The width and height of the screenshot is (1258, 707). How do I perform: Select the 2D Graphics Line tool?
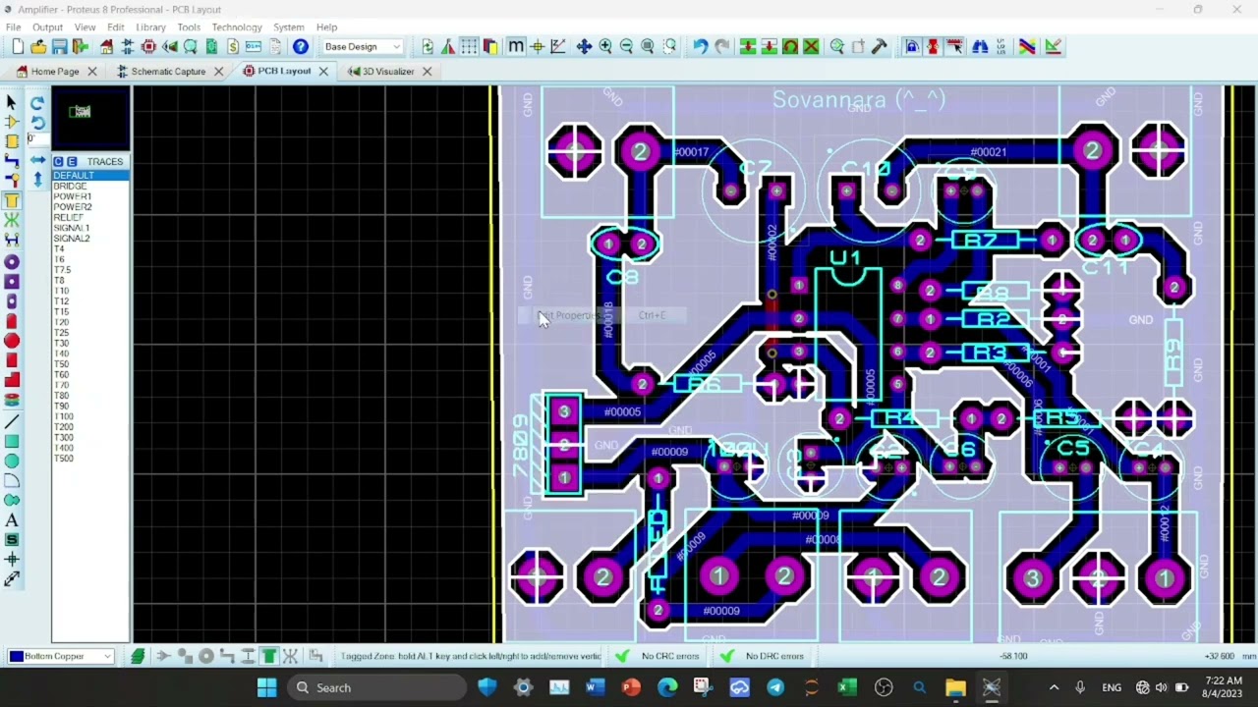pyautogui.click(x=12, y=421)
